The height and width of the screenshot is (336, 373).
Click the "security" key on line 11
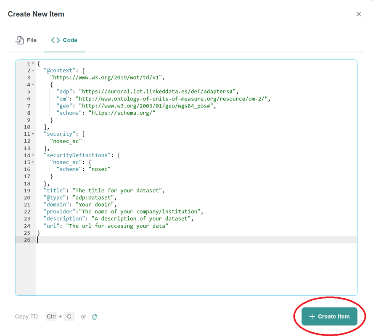(x=59, y=134)
